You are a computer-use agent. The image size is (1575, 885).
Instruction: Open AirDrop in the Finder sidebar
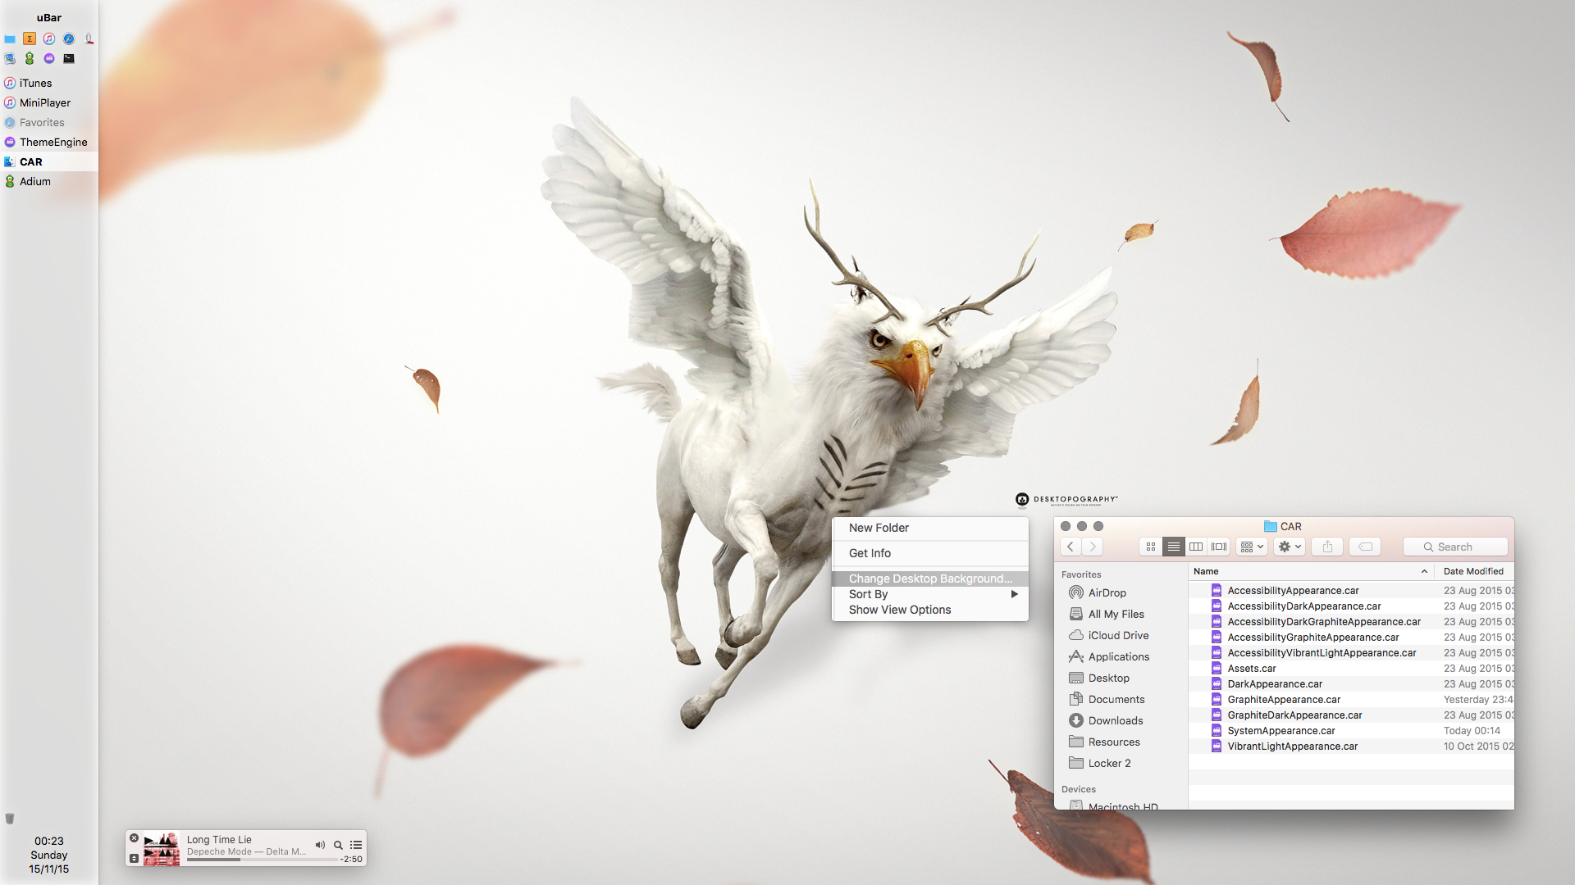[1121, 592]
